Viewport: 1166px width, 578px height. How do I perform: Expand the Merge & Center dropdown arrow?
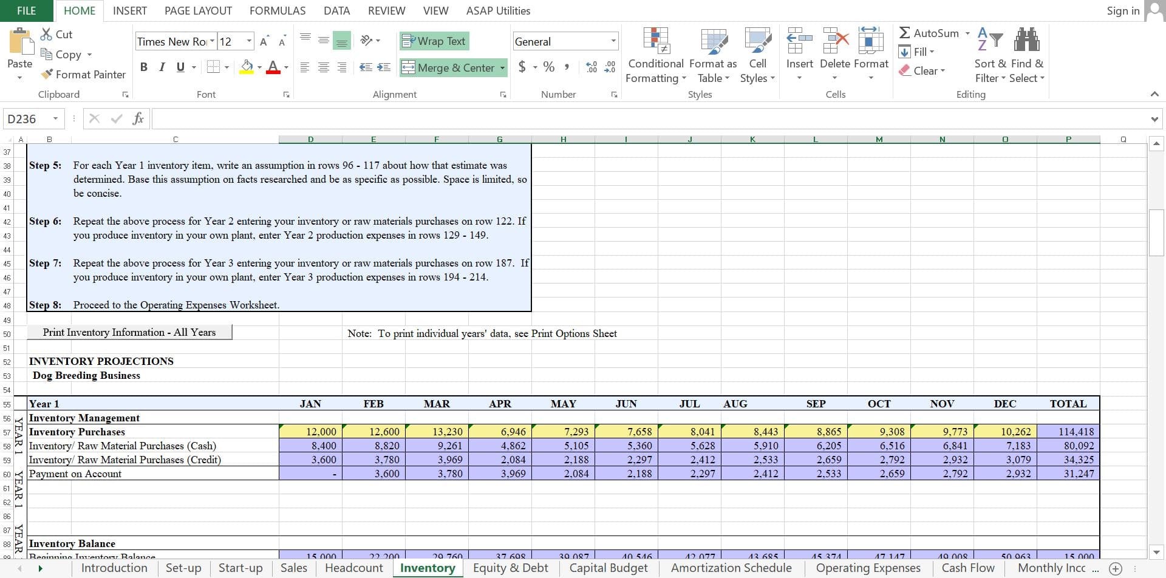pos(503,67)
